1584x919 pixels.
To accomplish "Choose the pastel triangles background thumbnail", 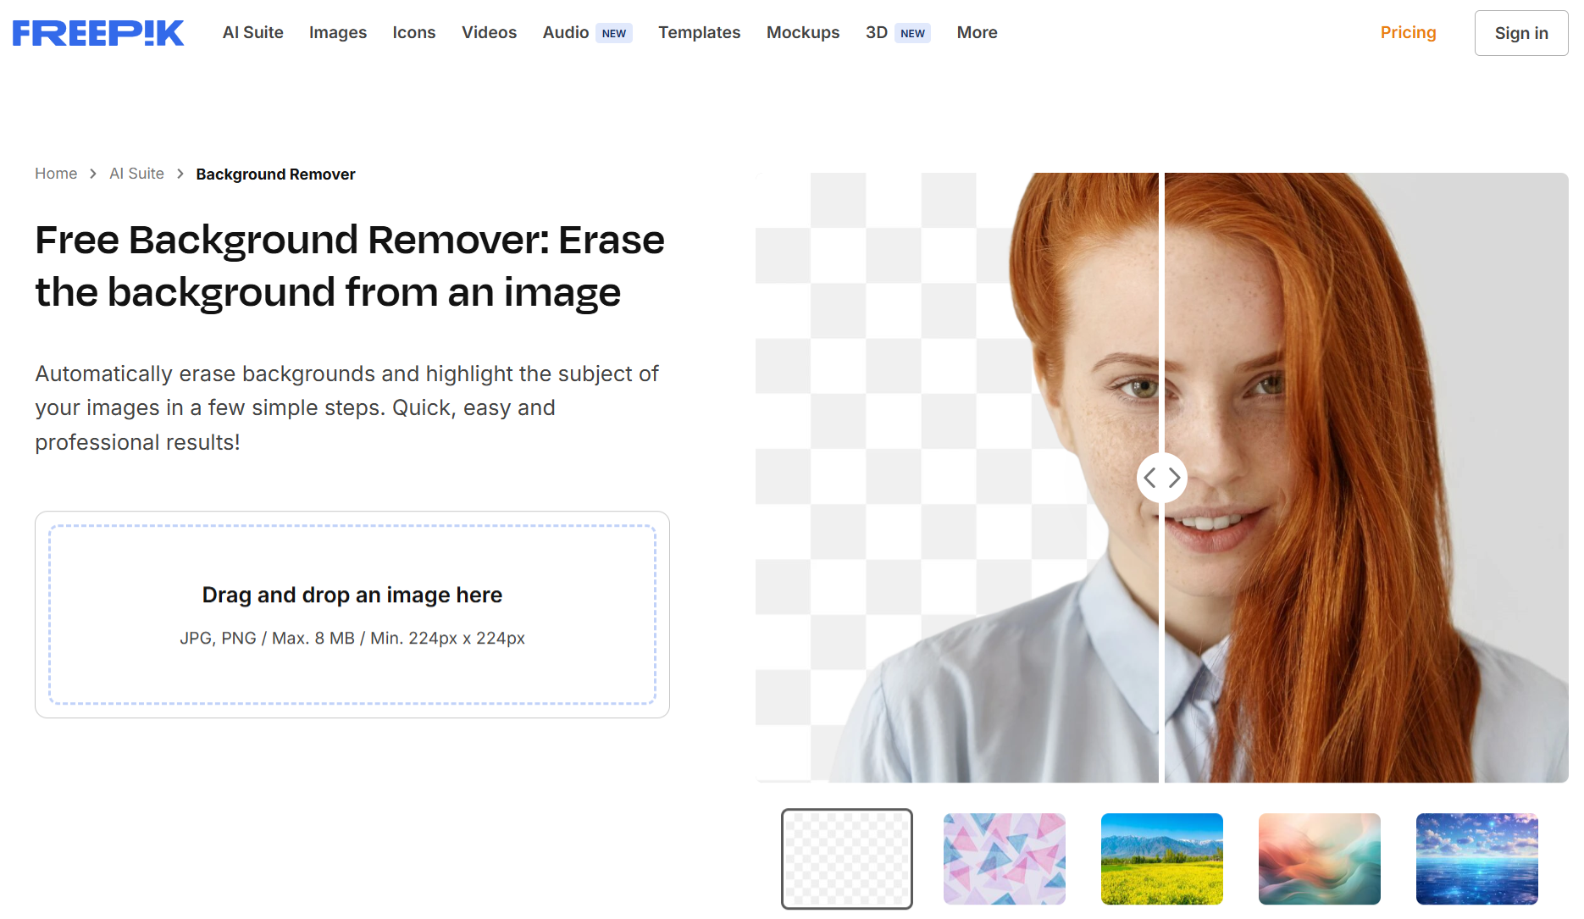I will (1004, 859).
